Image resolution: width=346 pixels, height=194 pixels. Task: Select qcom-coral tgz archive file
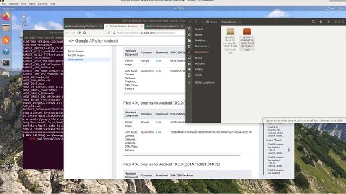coord(247,39)
